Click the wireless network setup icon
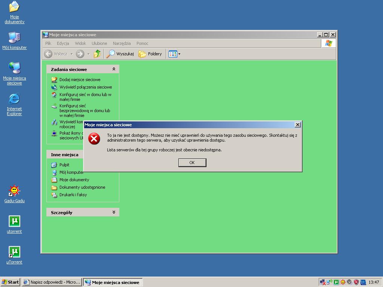The image size is (383, 287). pyautogui.click(x=54, y=106)
